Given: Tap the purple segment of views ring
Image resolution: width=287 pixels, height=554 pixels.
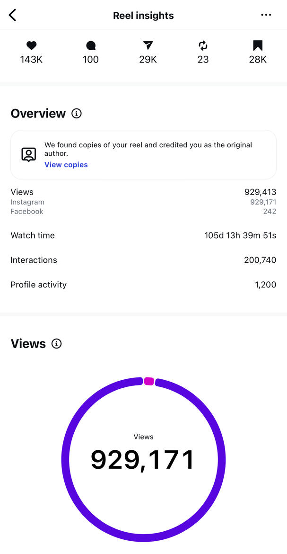Looking at the screenshot, I should point(65,459).
